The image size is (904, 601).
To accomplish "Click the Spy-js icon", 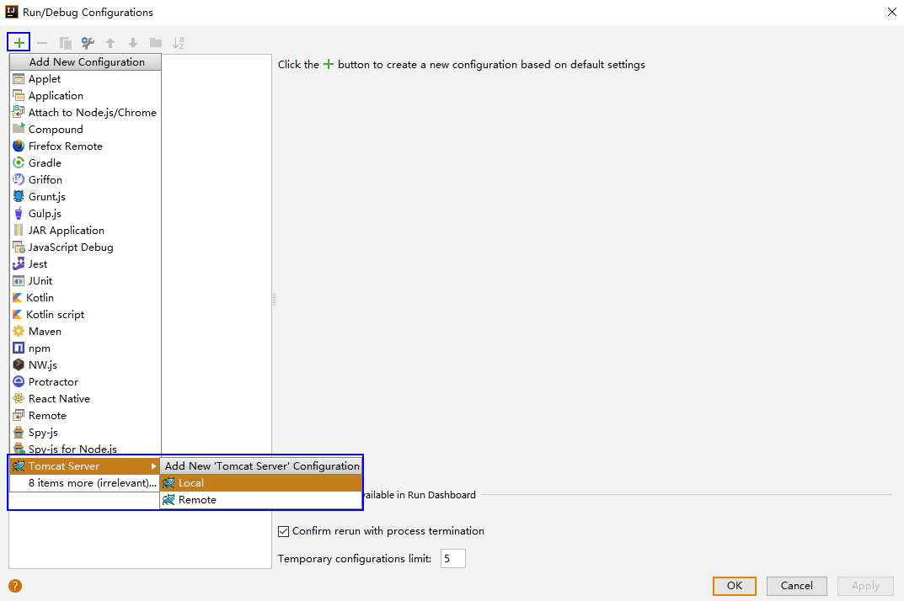I will (x=19, y=432).
